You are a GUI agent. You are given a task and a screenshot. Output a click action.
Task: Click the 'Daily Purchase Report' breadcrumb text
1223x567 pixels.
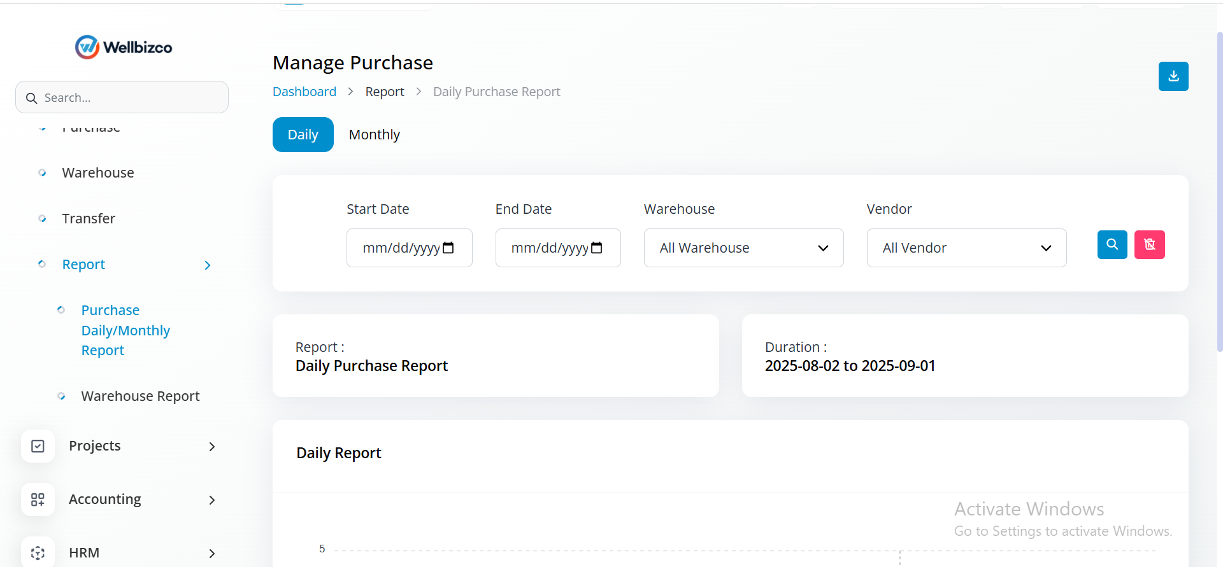pos(497,92)
